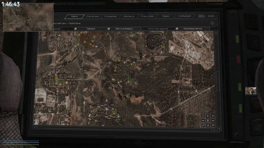Click the horizontal scrollbar right arrow
264x148 pixels.
(214, 130)
